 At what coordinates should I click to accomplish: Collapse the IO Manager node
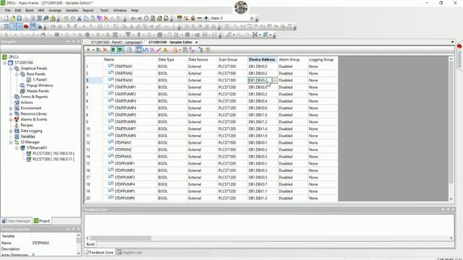pyautogui.click(x=11, y=142)
